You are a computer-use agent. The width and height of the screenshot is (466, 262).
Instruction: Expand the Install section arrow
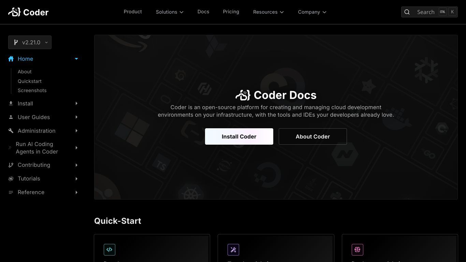[76, 103]
